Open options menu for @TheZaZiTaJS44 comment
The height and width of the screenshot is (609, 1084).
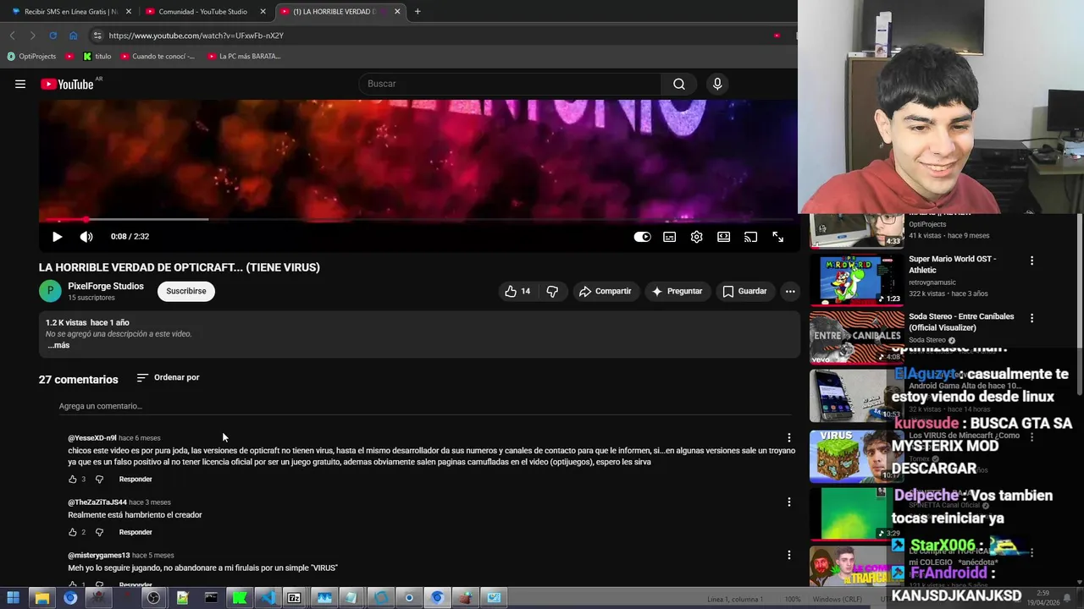point(789,502)
